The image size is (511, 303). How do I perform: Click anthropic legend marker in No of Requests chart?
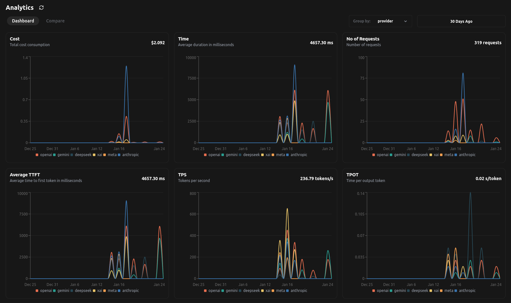tap(456, 155)
